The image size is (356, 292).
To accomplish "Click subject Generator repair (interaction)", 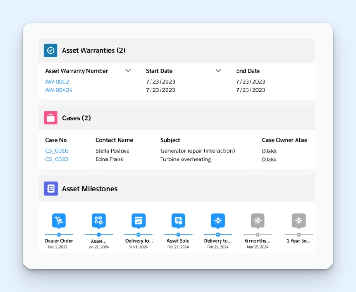I will click(198, 151).
